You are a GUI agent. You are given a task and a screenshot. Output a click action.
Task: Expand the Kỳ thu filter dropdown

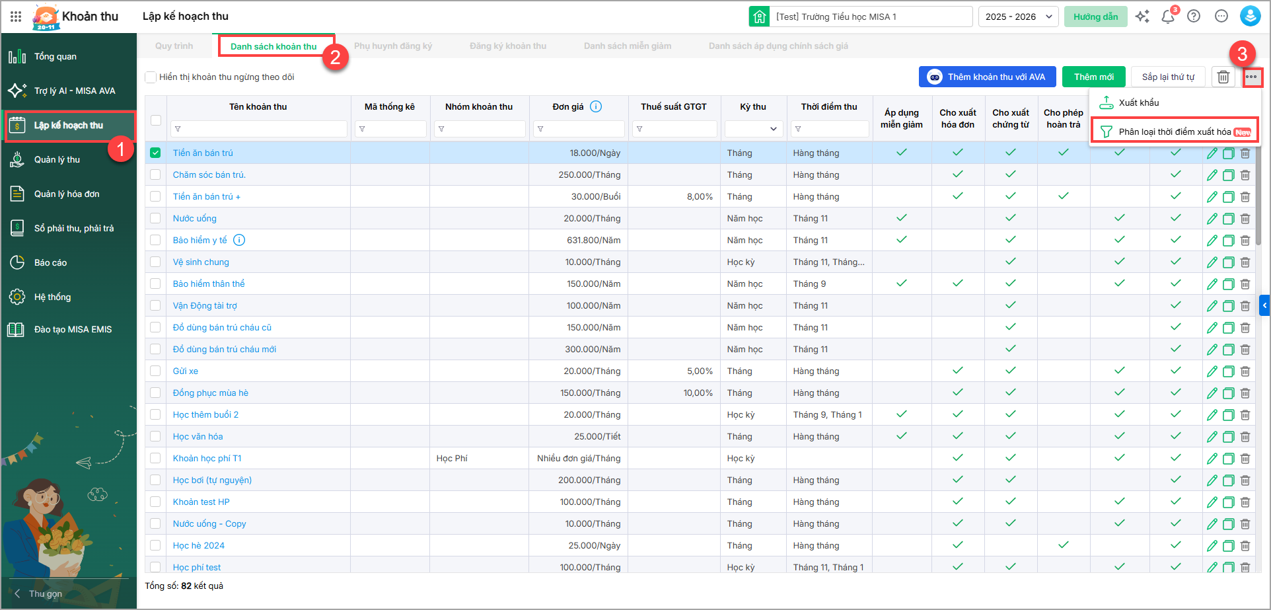click(x=754, y=129)
